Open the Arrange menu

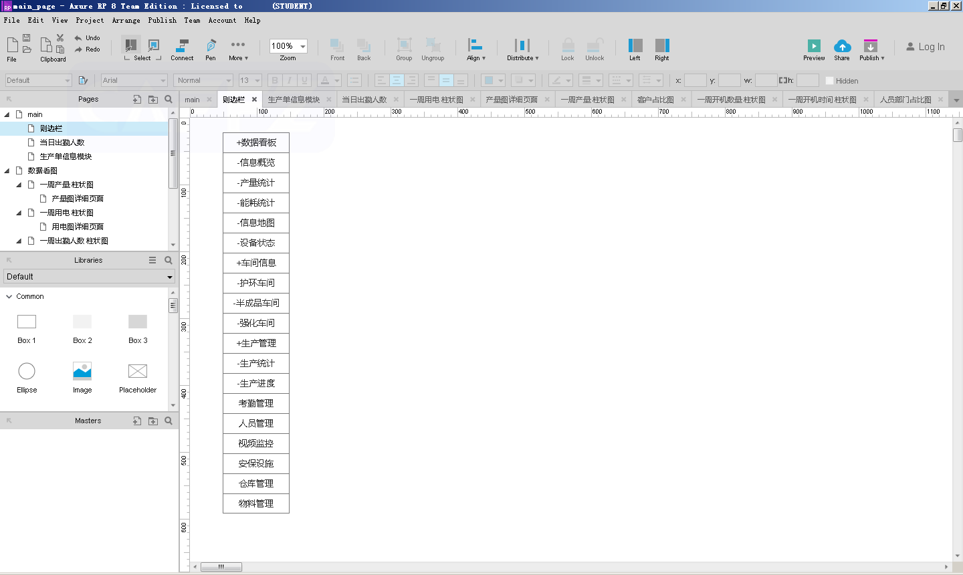[x=126, y=20]
